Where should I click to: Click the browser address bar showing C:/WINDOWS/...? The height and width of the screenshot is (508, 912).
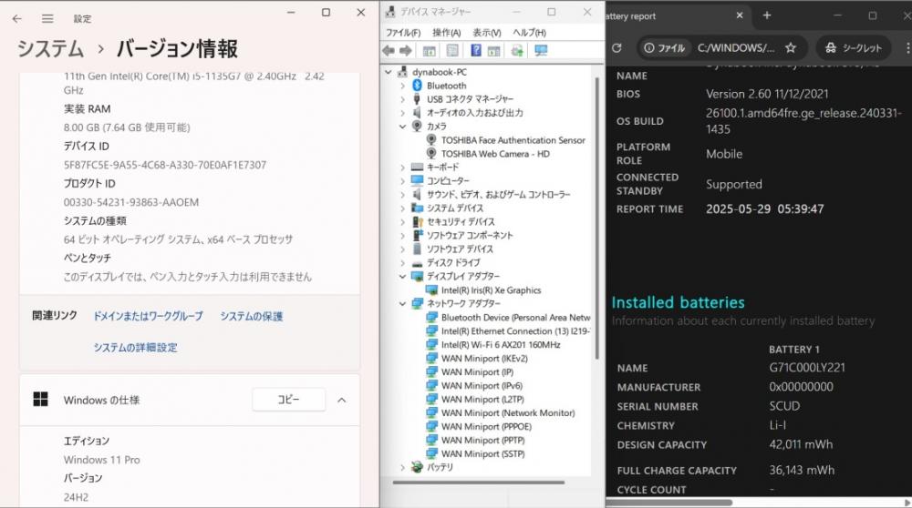[736, 47]
